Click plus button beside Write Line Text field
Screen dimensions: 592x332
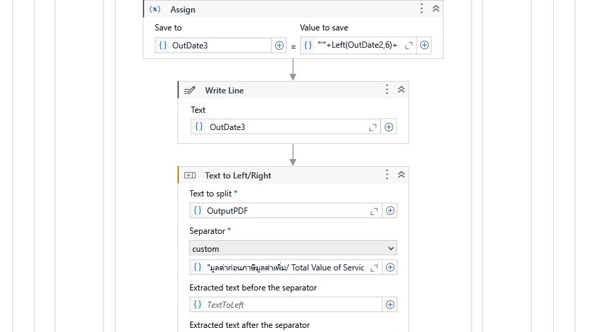389,127
